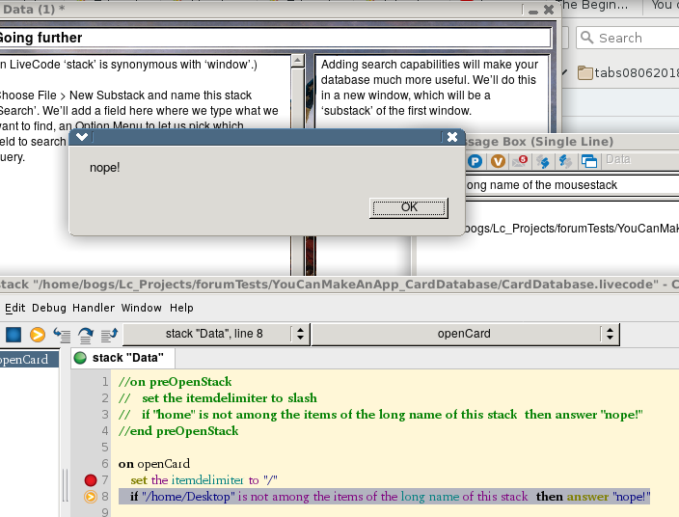The width and height of the screenshot is (679, 517).
Task: Expand the nope! dialog window menu chevron
Action: [x=82, y=137]
